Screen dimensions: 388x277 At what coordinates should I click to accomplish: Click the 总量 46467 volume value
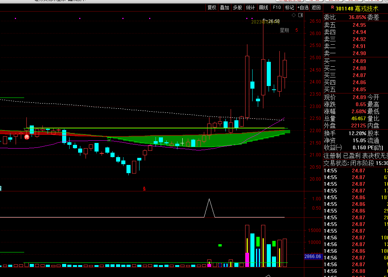(359, 119)
